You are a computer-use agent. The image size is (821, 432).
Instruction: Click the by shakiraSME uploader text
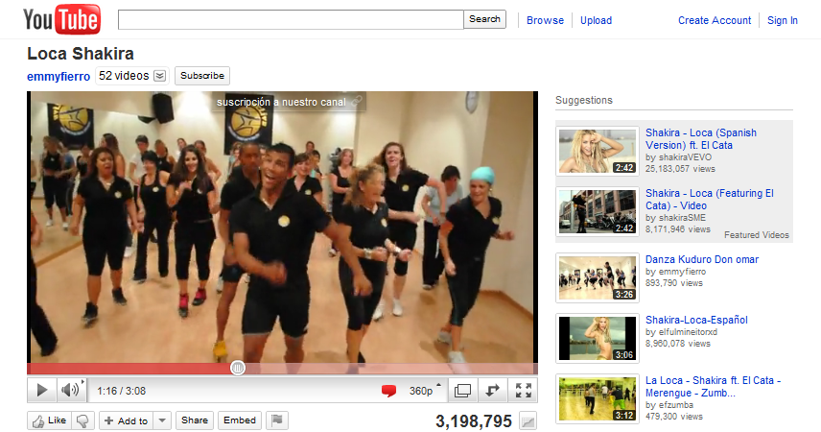point(675,218)
